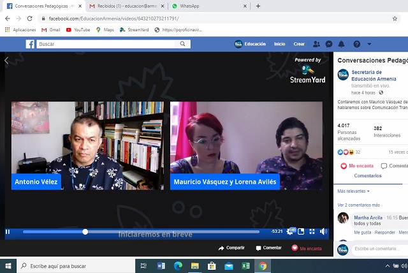This screenshot has width=408, height=273.
Task: Open Educación profile in Facebook header
Action: point(251,44)
